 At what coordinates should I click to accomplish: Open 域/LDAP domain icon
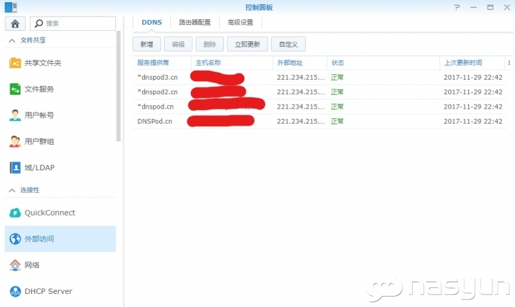15,168
